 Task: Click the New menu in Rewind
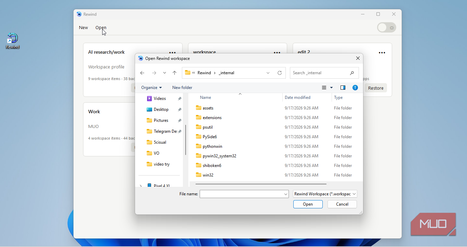[83, 28]
